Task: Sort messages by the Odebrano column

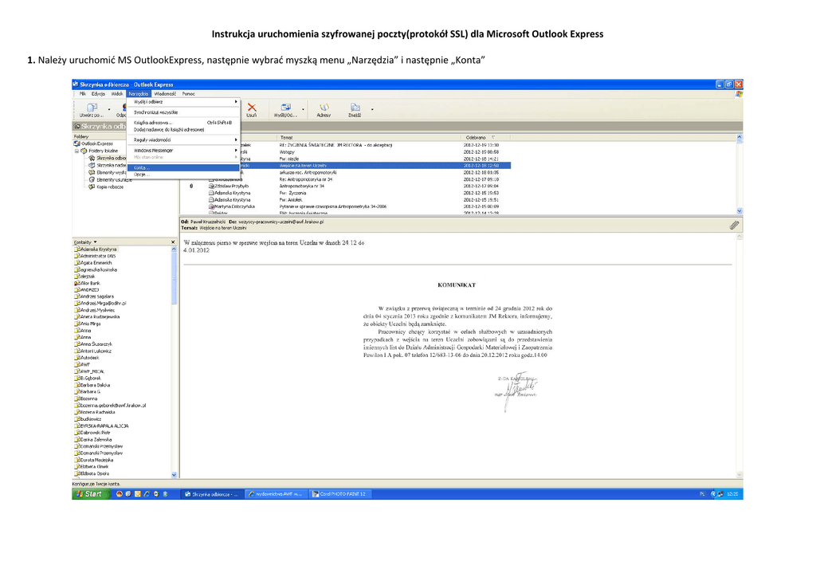Action: [476, 137]
